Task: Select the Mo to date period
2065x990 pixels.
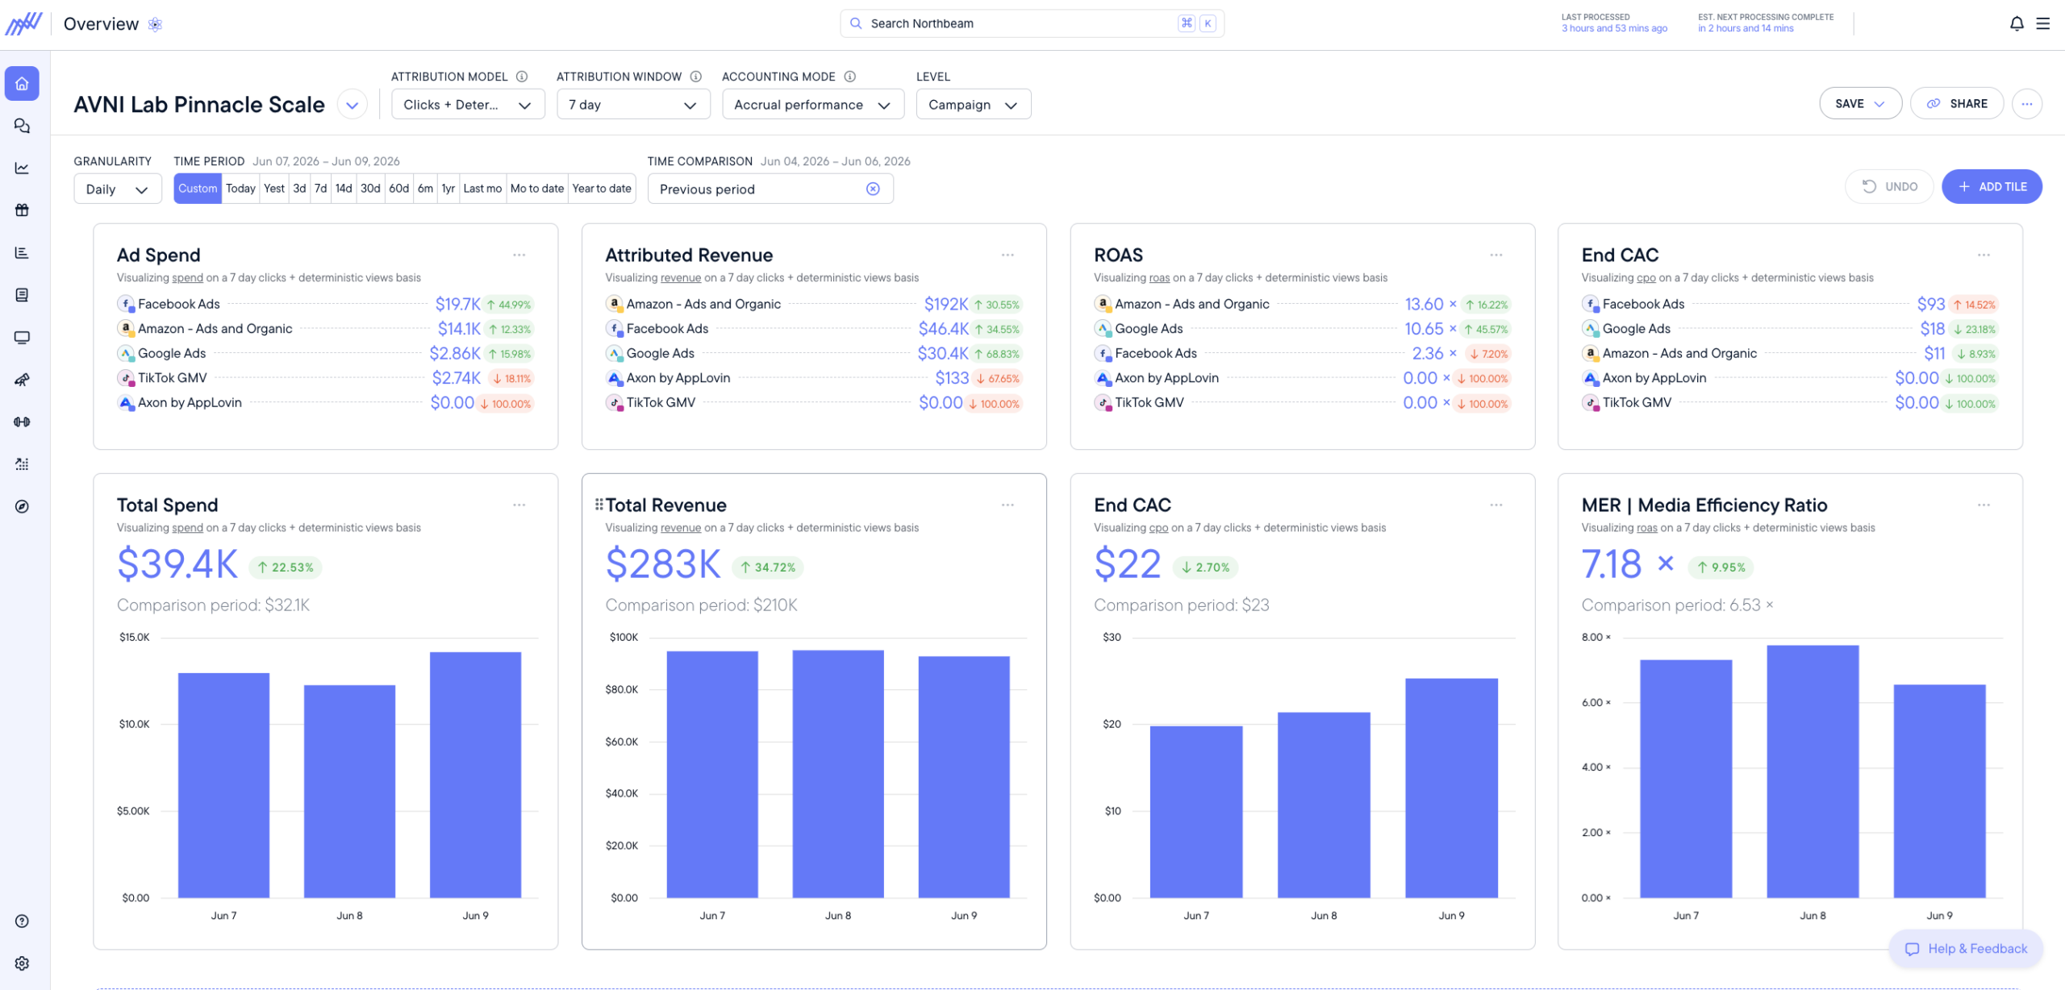Action: coord(537,189)
